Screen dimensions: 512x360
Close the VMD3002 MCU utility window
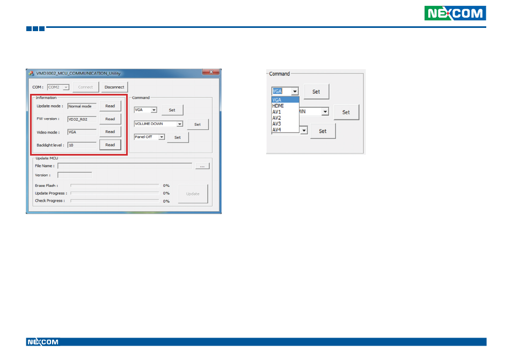click(211, 72)
